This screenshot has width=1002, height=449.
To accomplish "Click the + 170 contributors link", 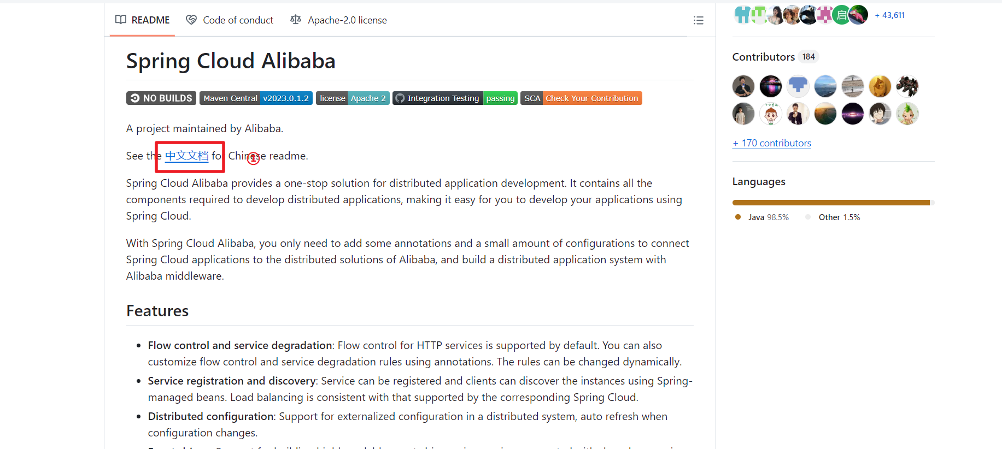I will (771, 143).
